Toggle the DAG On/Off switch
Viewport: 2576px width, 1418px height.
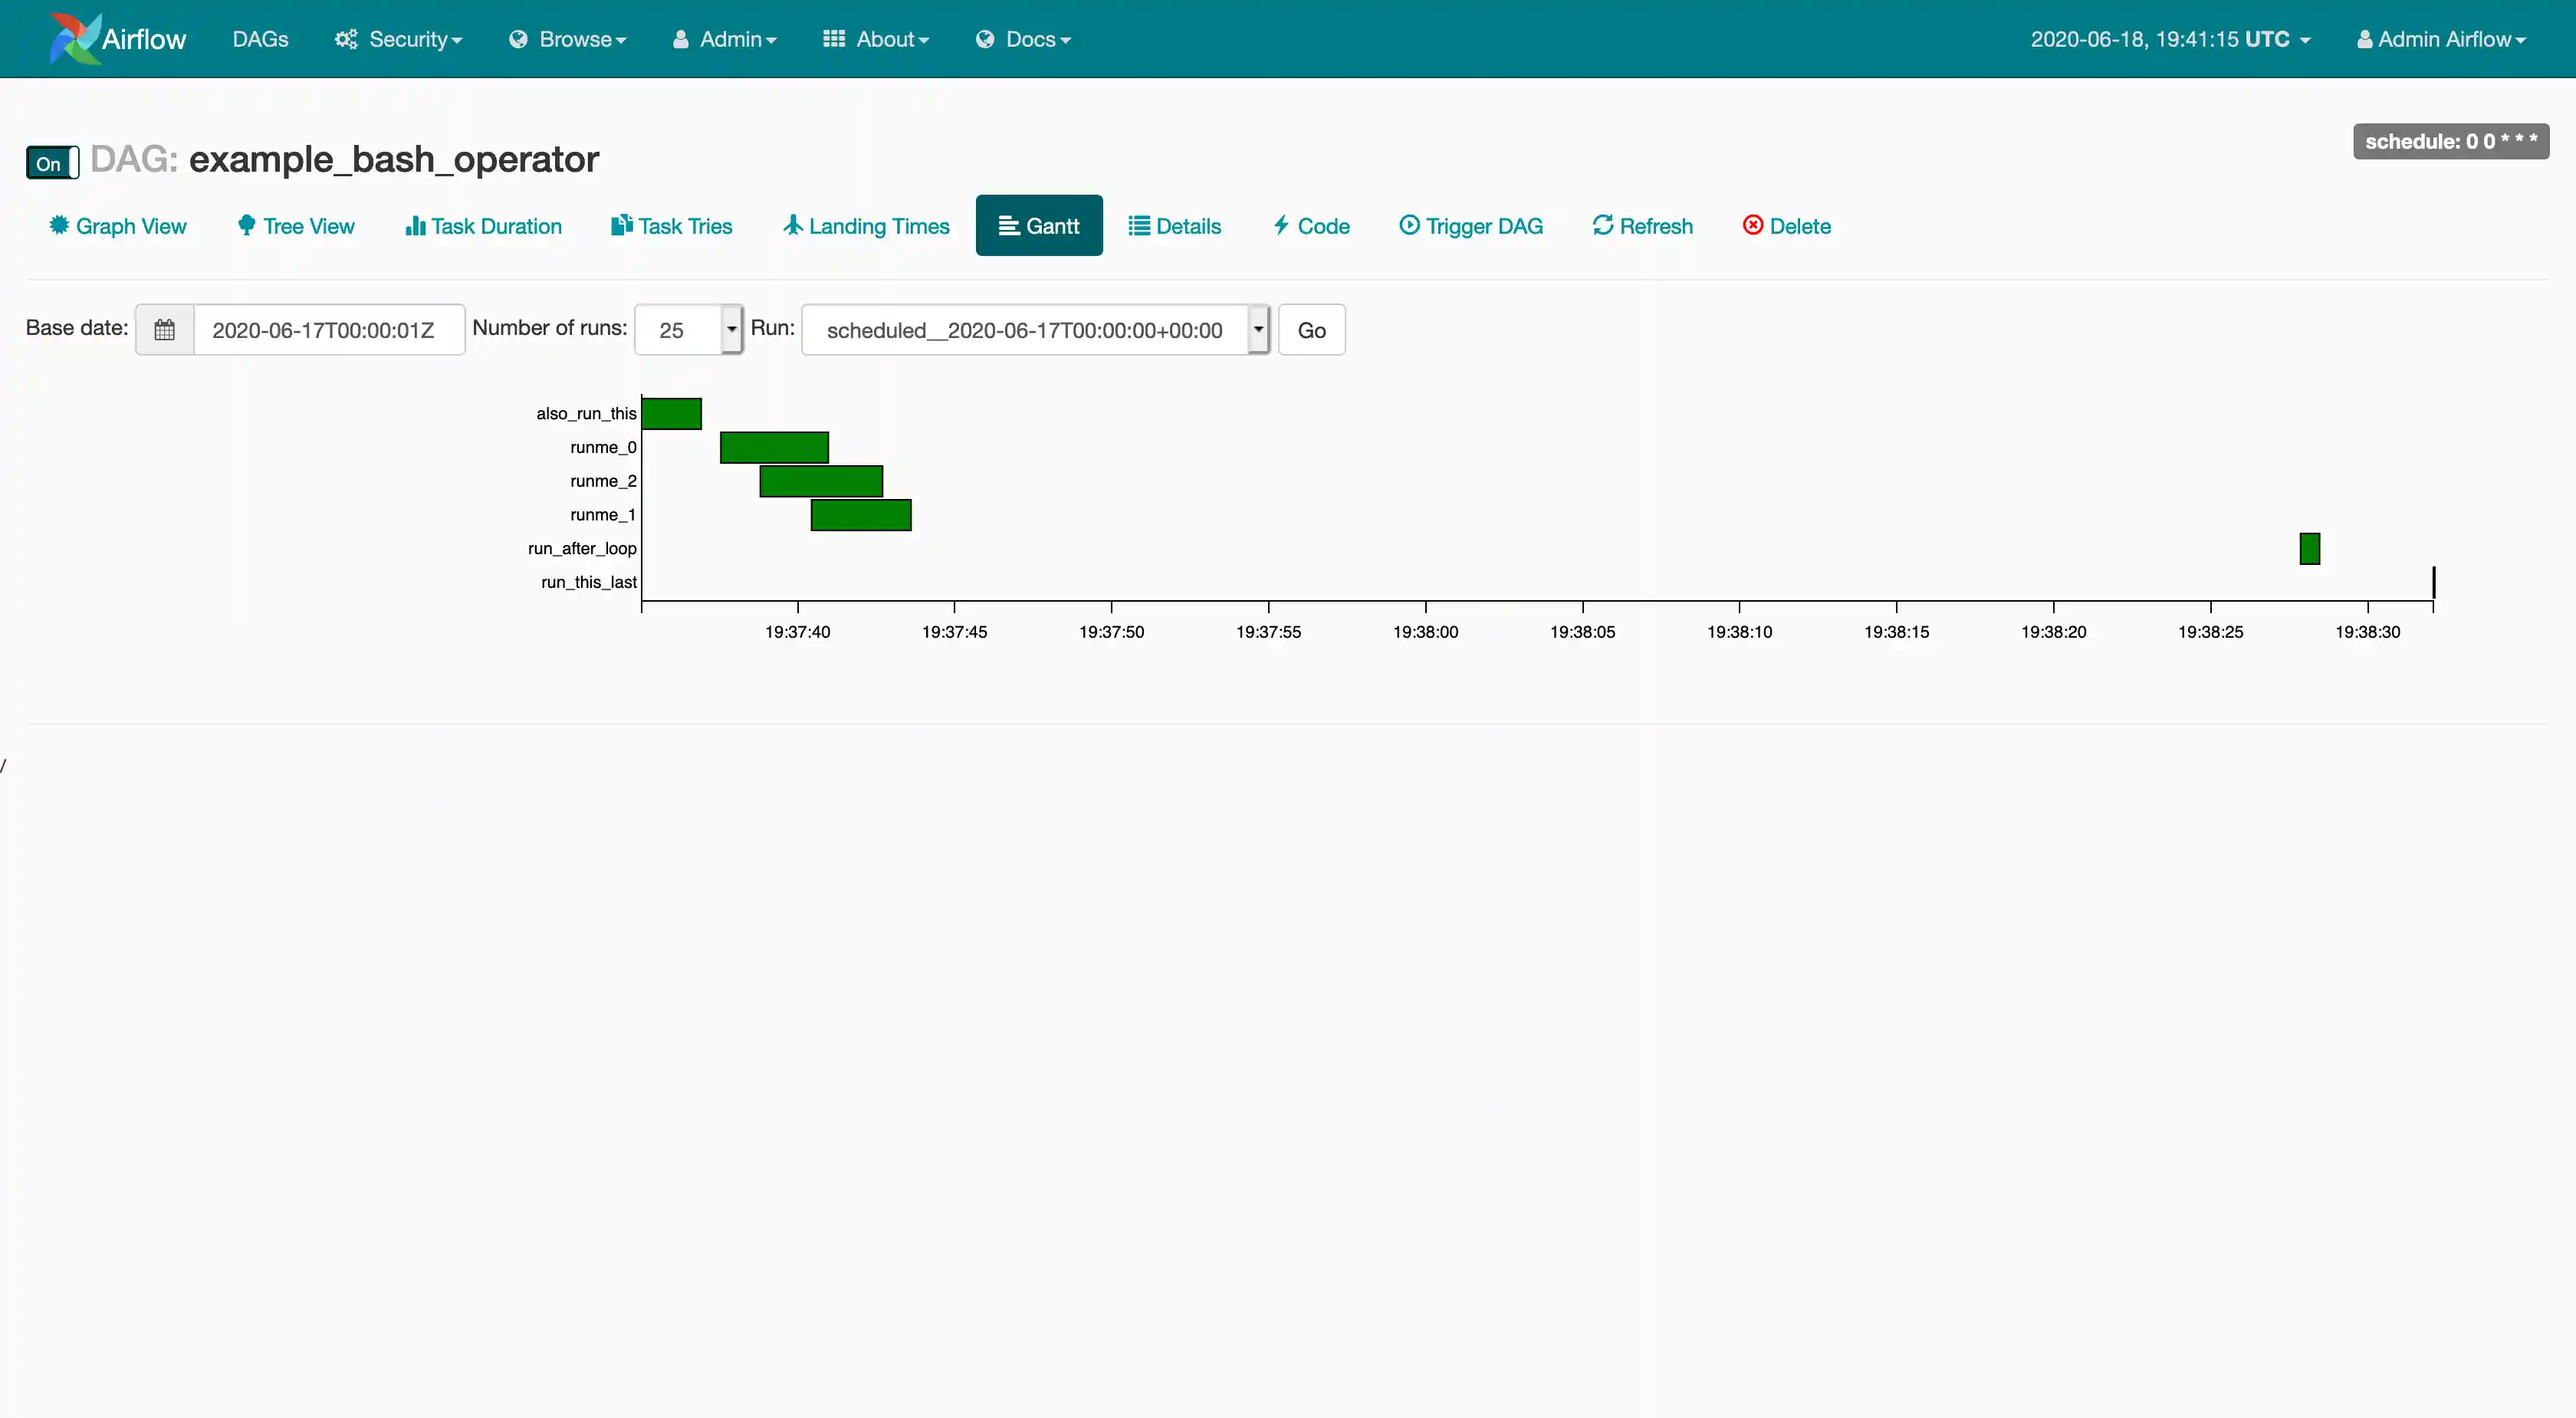(52, 163)
